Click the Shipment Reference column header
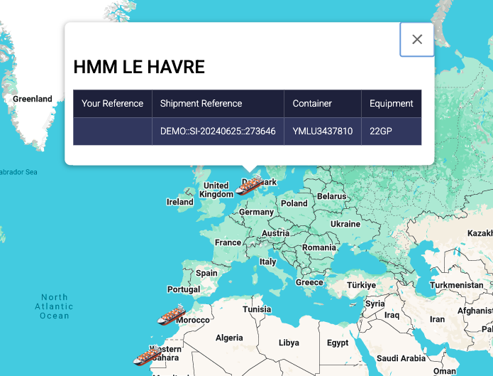This screenshot has height=376, width=493. 218,104
